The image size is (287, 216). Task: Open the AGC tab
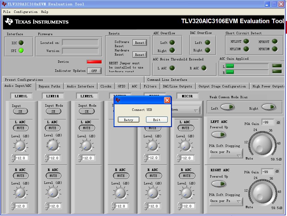click(x=134, y=86)
